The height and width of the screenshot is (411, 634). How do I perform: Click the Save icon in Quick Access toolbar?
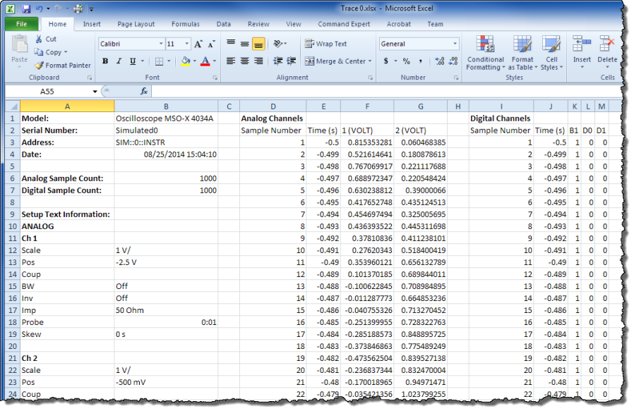point(26,8)
